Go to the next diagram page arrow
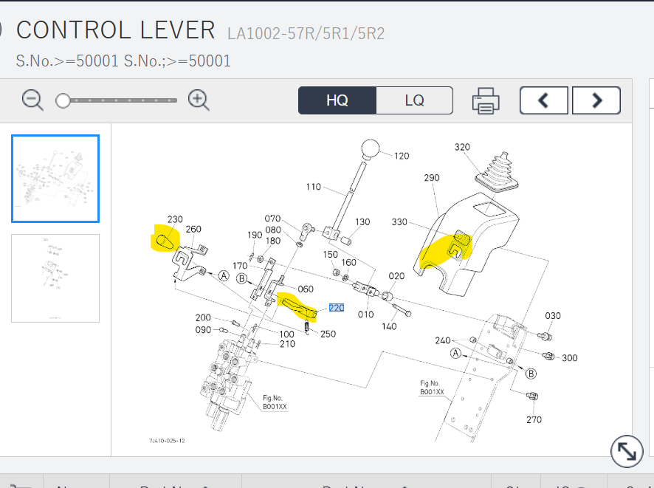654x488 pixels. (x=596, y=100)
